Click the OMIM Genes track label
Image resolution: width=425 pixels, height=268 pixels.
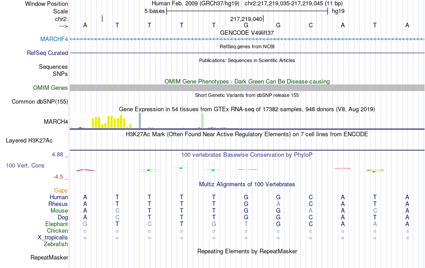coord(51,88)
